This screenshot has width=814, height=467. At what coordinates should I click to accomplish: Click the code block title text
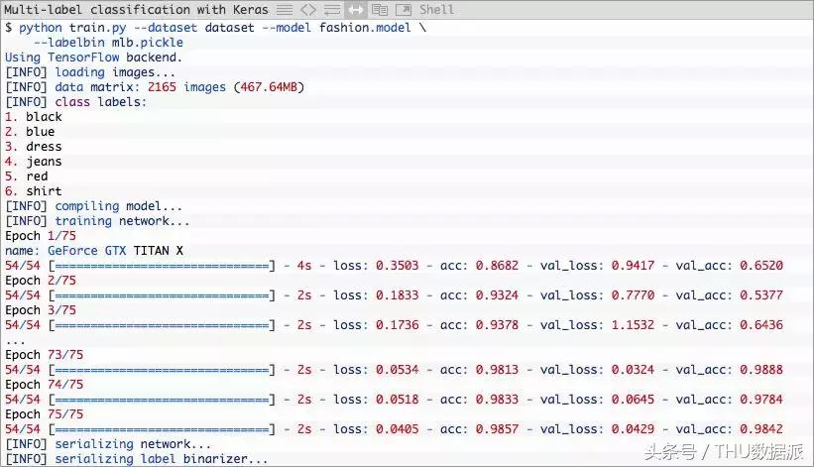click(137, 9)
